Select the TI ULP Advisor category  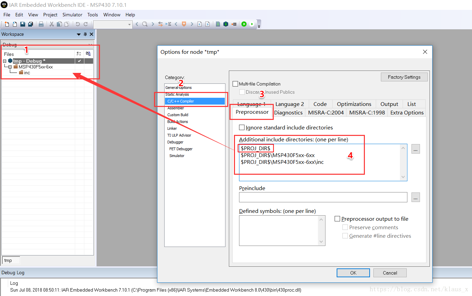tap(179, 135)
